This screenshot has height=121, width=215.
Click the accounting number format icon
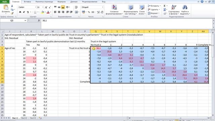[x=83, y=12]
